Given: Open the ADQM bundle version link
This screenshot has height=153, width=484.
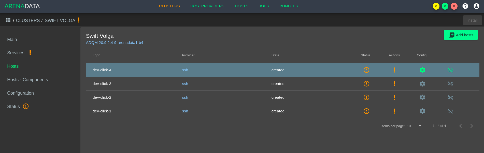Looking at the screenshot, I should pos(115,43).
